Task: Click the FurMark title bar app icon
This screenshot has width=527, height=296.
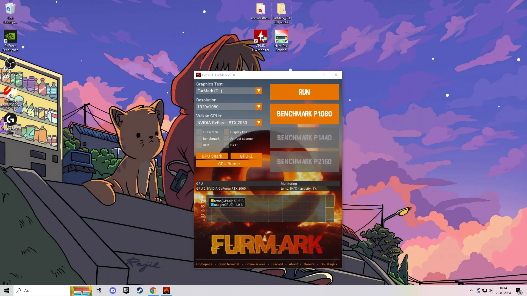Action: [198, 75]
